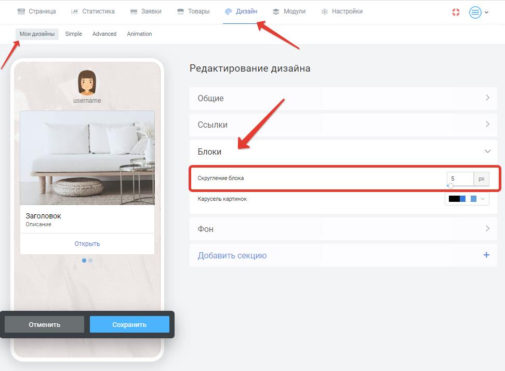Click the sofa image in preview

(87, 158)
